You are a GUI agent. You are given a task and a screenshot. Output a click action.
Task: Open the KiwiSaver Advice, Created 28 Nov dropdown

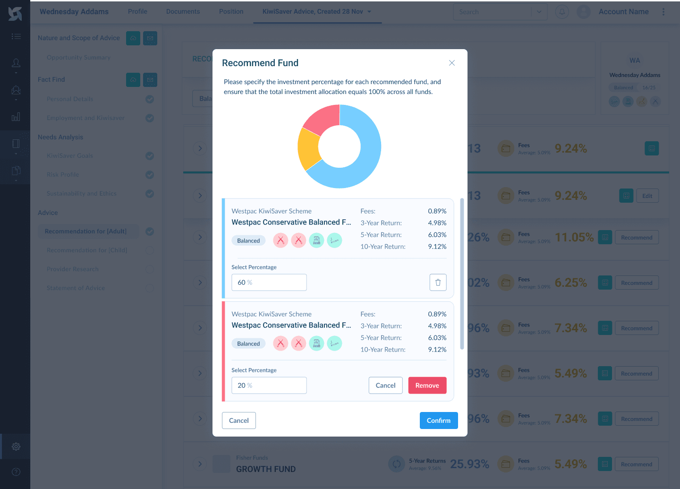317,12
